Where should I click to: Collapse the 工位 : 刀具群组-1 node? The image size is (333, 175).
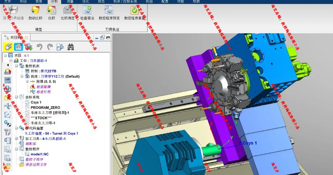pyautogui.click(x=11, y=61)
